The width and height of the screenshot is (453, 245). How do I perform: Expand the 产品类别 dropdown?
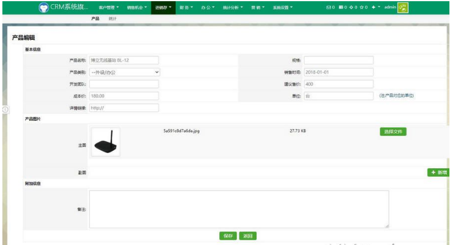point(124,73)
